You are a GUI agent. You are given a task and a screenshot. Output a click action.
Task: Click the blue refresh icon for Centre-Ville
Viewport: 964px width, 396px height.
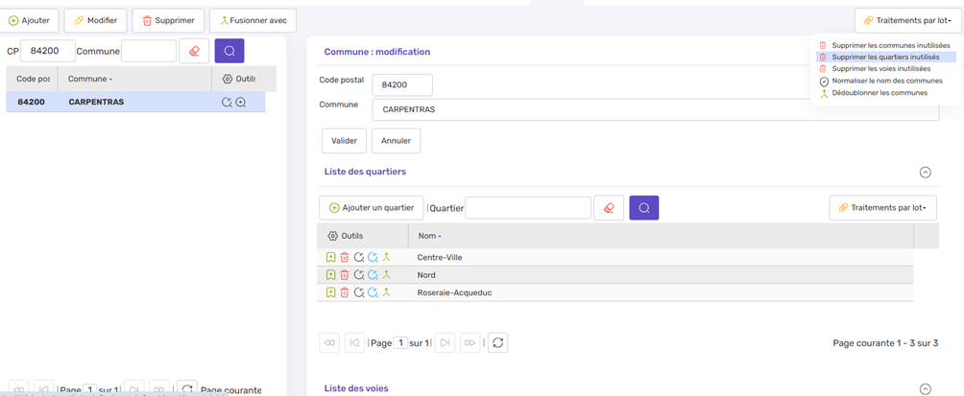click(373, 258)
